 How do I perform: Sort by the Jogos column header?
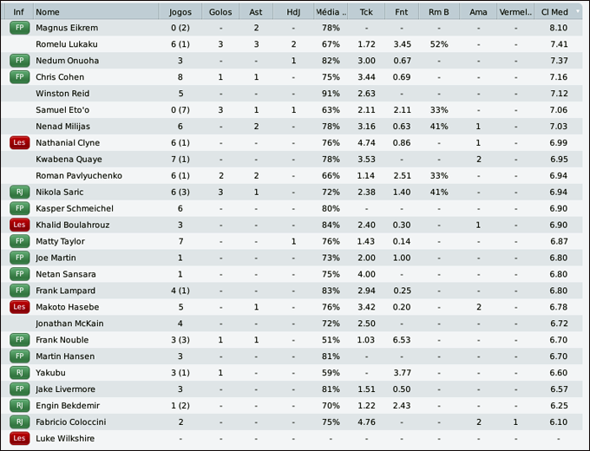click(x=180, y=12)
